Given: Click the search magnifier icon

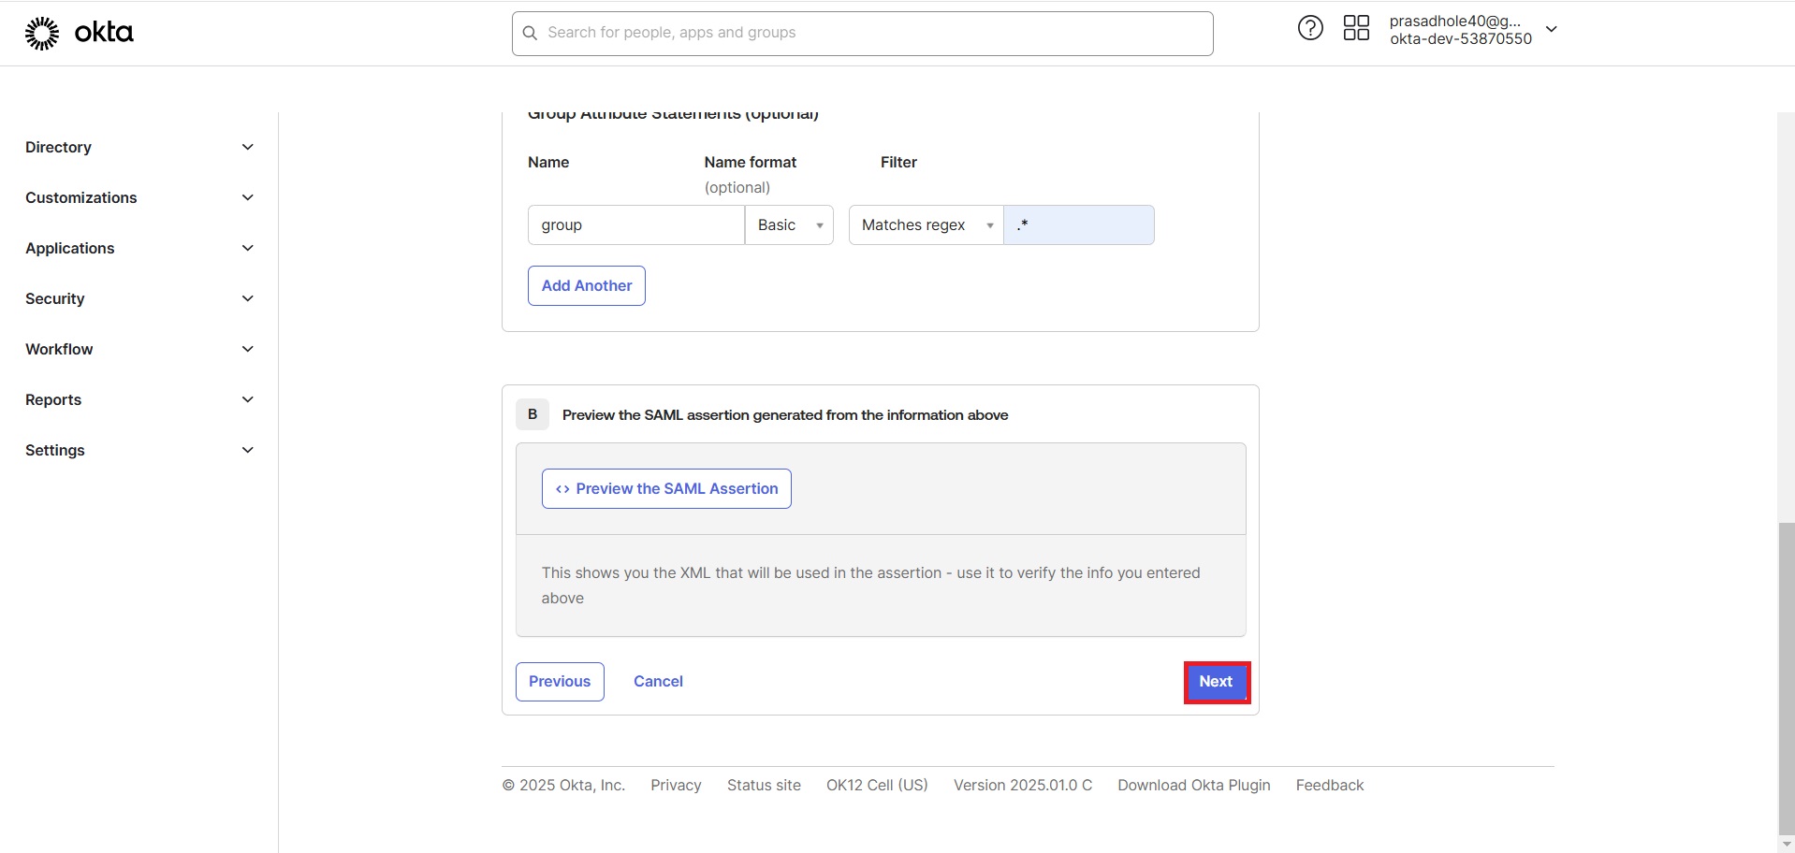Looking at the screenshot, I should (x=530, y=33).
